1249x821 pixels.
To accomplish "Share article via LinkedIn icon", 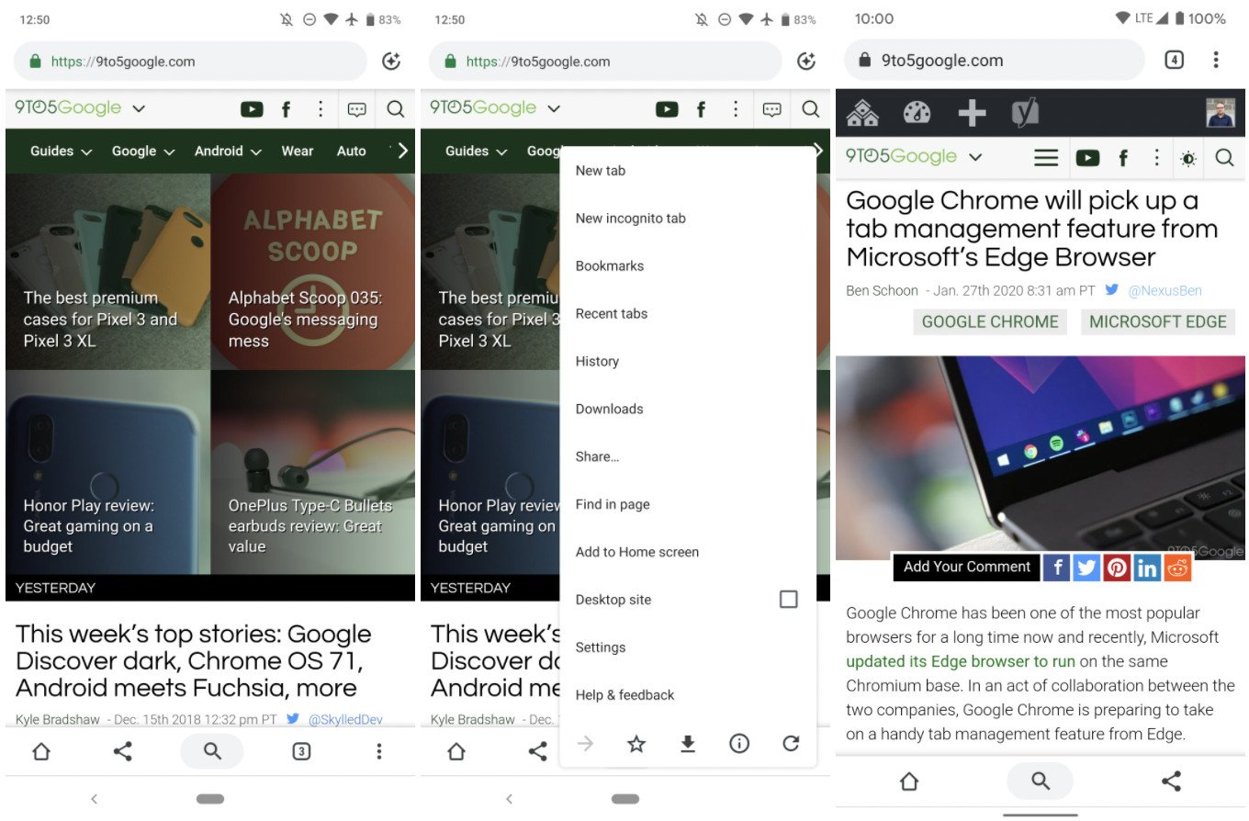I will (1147, 568).
